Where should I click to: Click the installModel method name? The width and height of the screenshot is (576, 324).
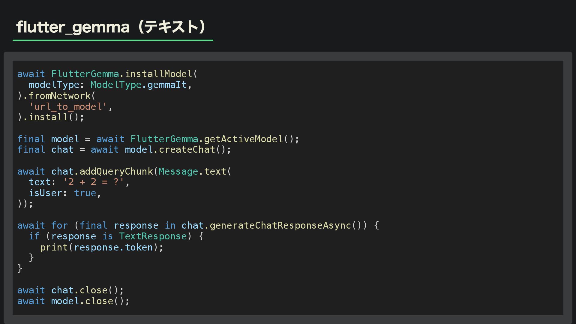[158, 74]
